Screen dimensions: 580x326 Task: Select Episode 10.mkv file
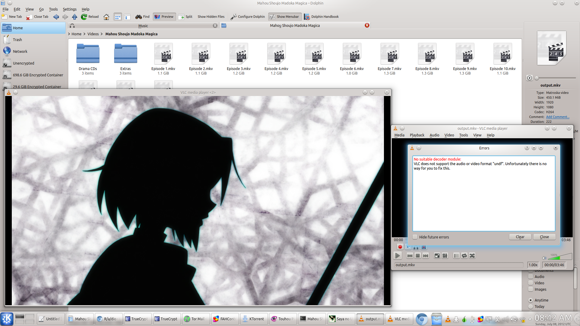502,59
